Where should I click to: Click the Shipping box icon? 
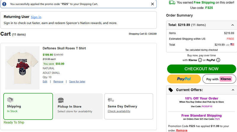point(10,100)
